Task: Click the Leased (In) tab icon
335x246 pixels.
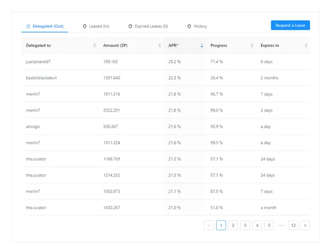Action: coord(85,26)
